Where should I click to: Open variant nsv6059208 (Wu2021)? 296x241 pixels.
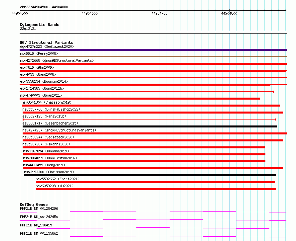pyautogui.click(x=55, y=186)
